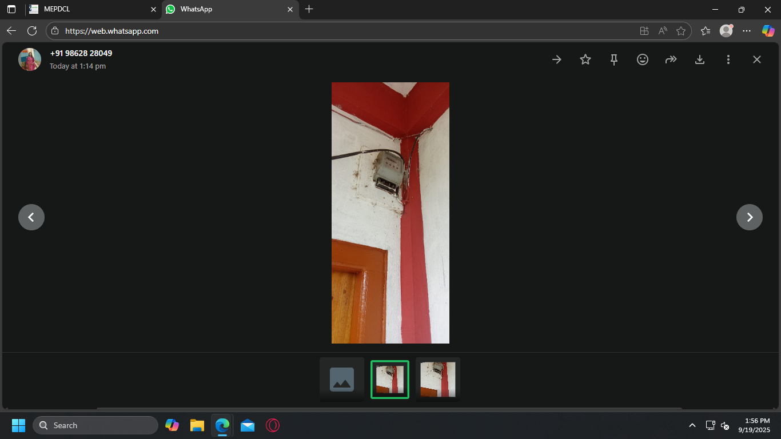The height and width of the screenshot is (439, 781).
Task: Close the MEPDCL tab
Action: click(153, 9)
